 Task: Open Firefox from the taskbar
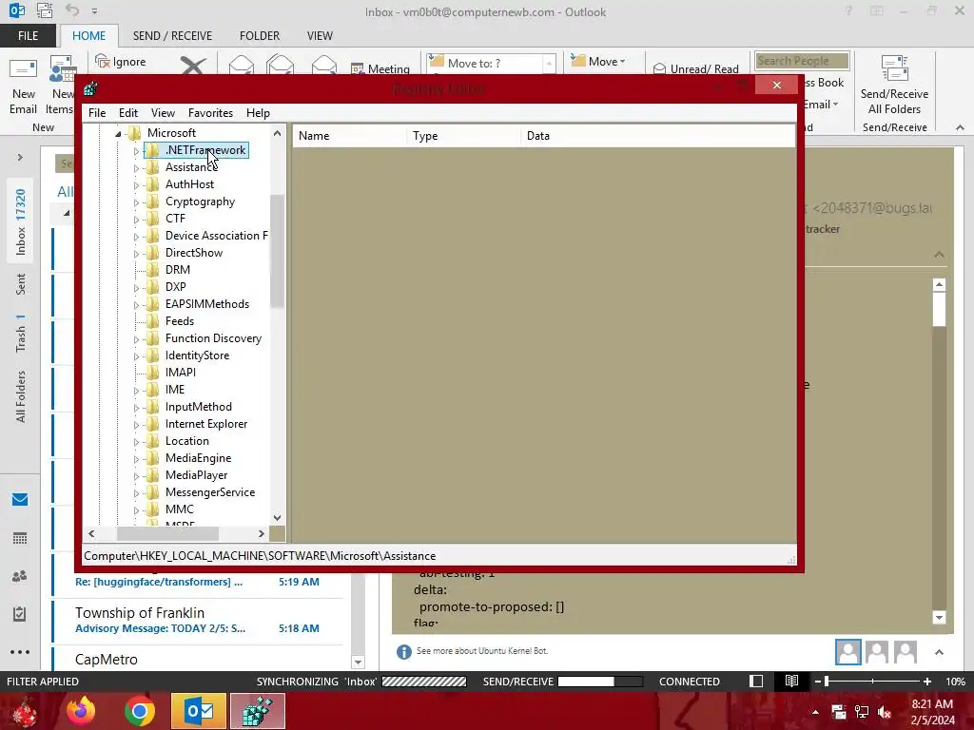(x=82, y=711)
